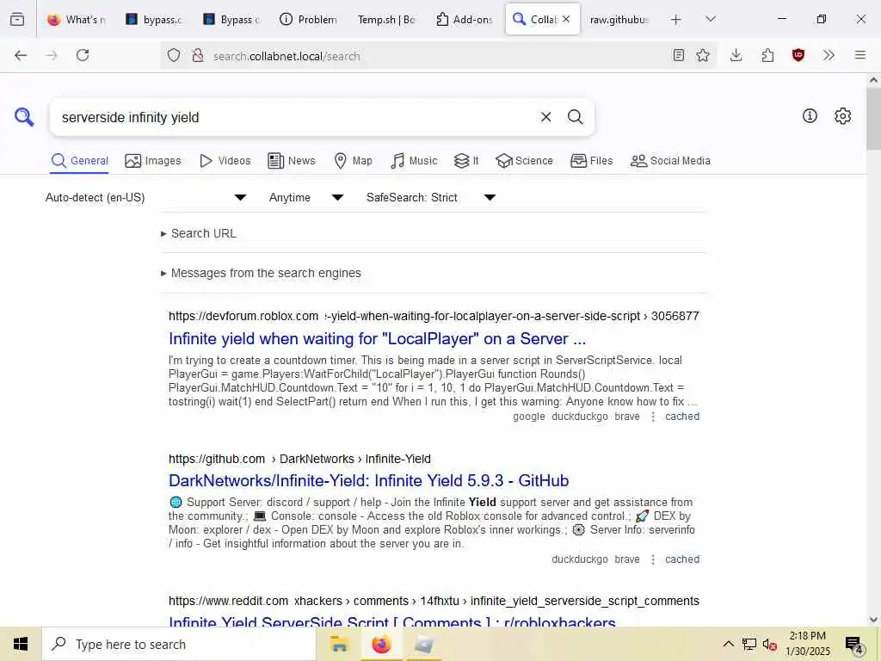Open DarkNetworks Infinite-Yield GitHub result
This screenshot has height=661, width=881.
pyautogui.click(x=368, y=480)
